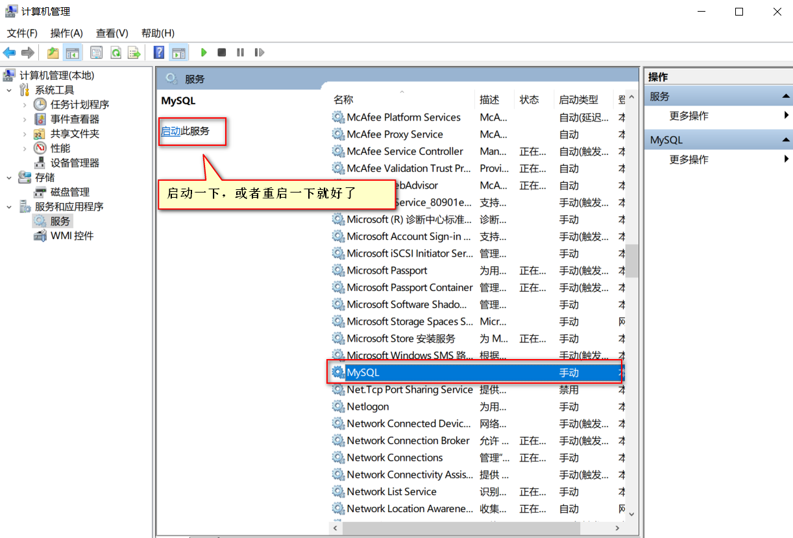Select Network List Service row

tap(478, 492)
